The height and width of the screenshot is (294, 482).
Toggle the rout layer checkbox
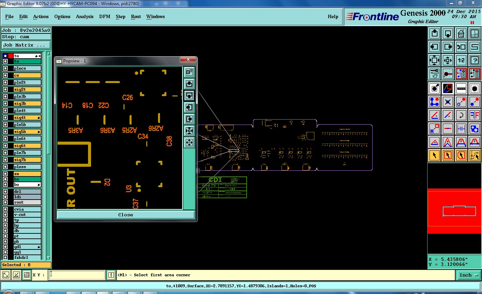pos(5,202)
